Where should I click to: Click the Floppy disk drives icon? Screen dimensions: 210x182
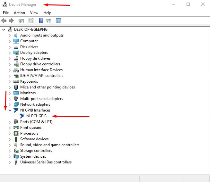click(x=16, y=58)
